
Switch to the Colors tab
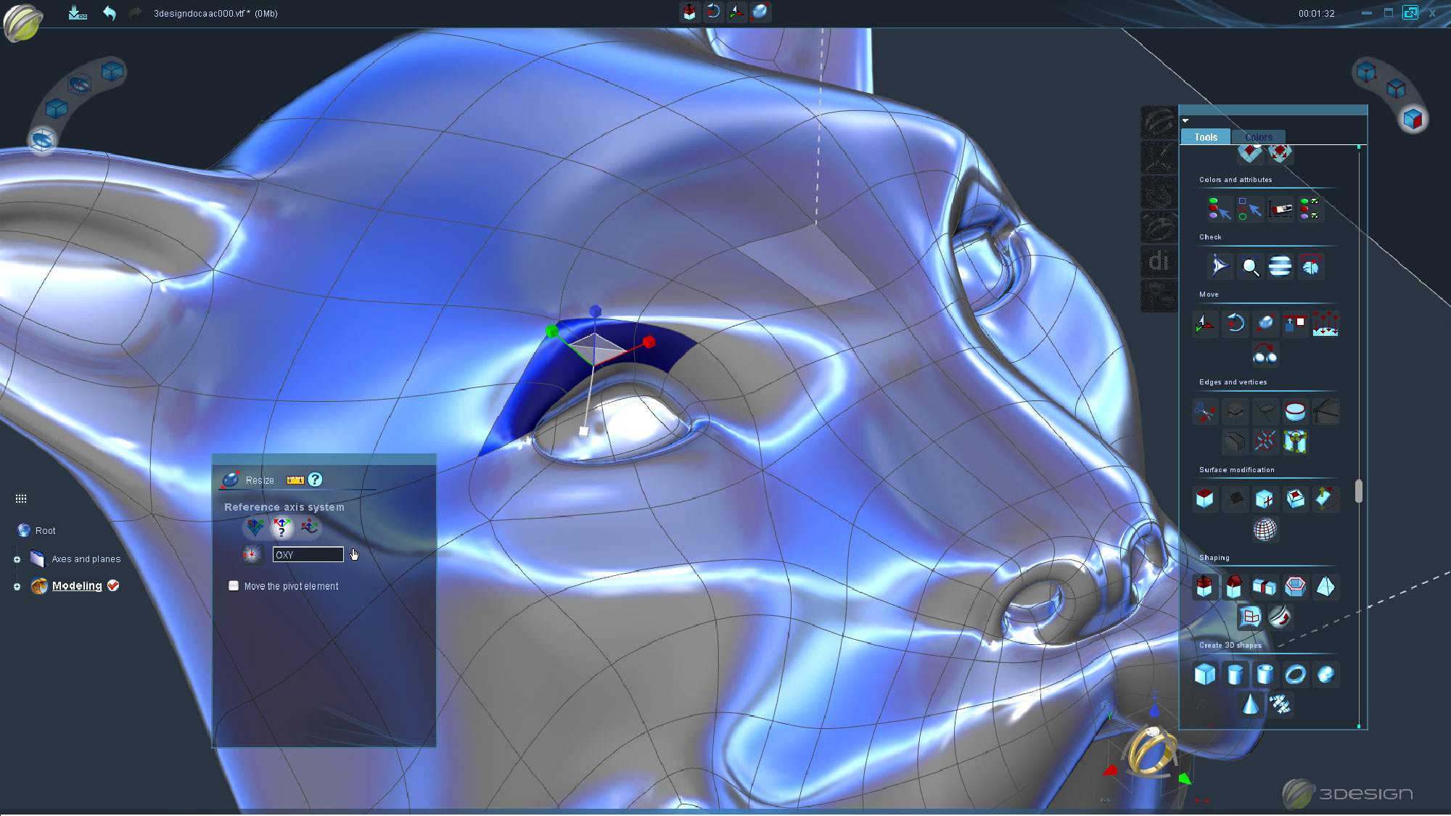(1258, 137)
